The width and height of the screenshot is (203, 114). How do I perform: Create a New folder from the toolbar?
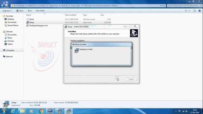coord(40,11)
